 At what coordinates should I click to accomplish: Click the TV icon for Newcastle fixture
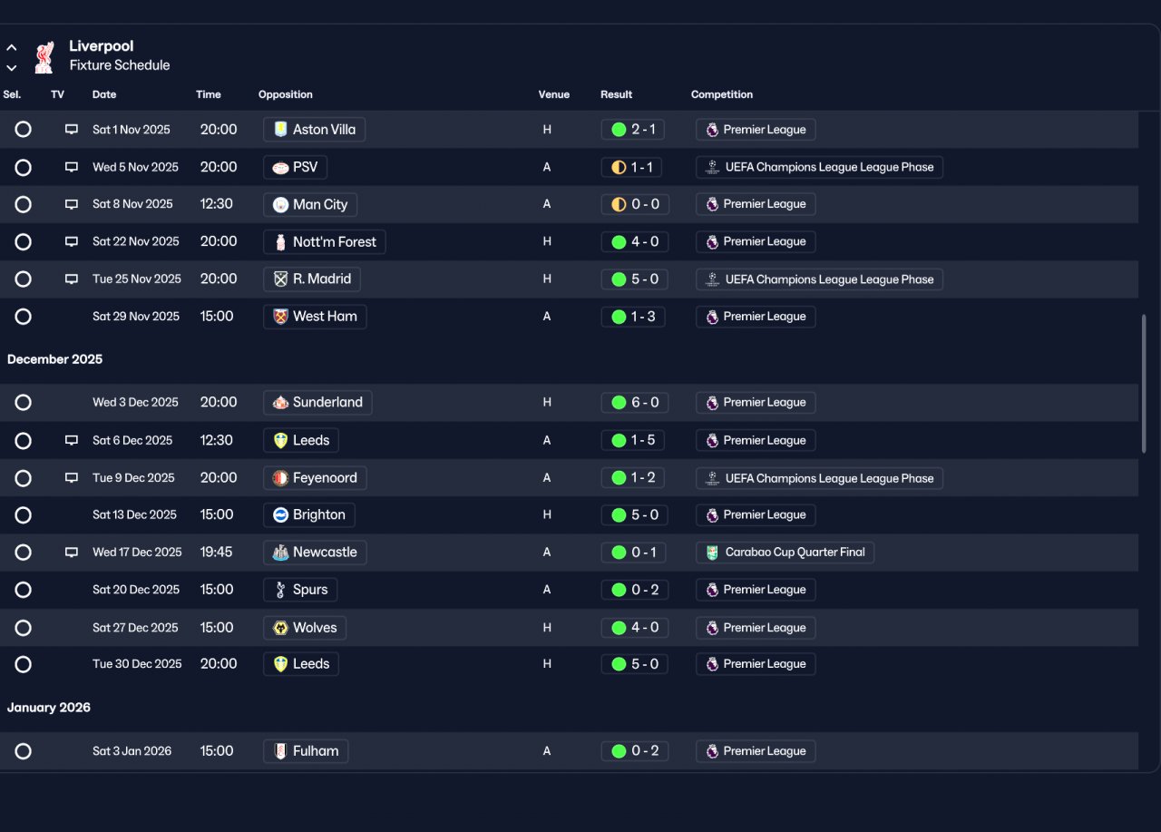[72, 552]
